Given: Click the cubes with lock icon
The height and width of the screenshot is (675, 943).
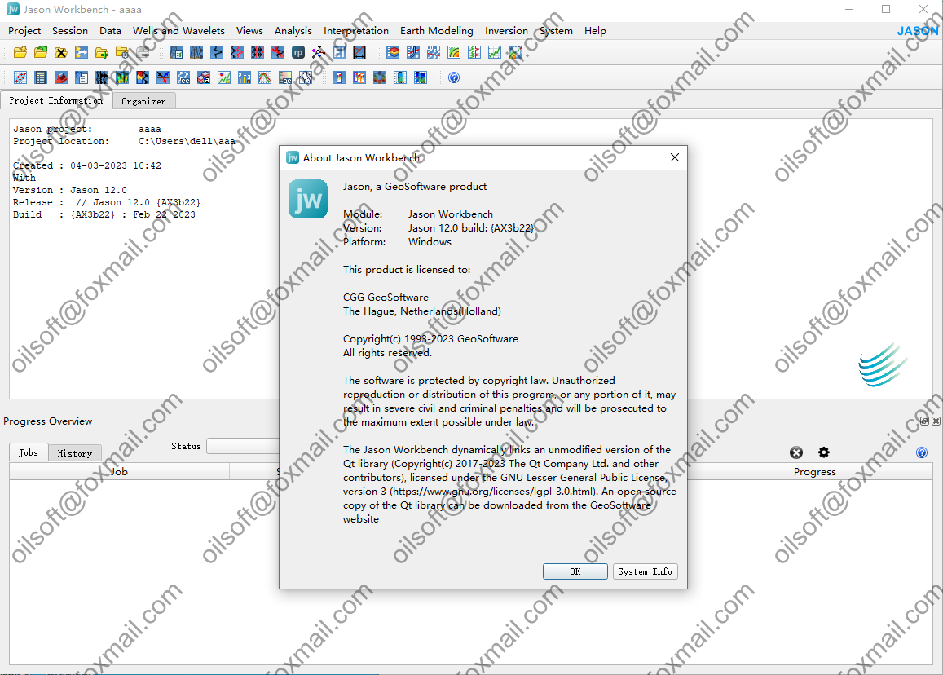Looking at the screenshot, I should (204, 77).
